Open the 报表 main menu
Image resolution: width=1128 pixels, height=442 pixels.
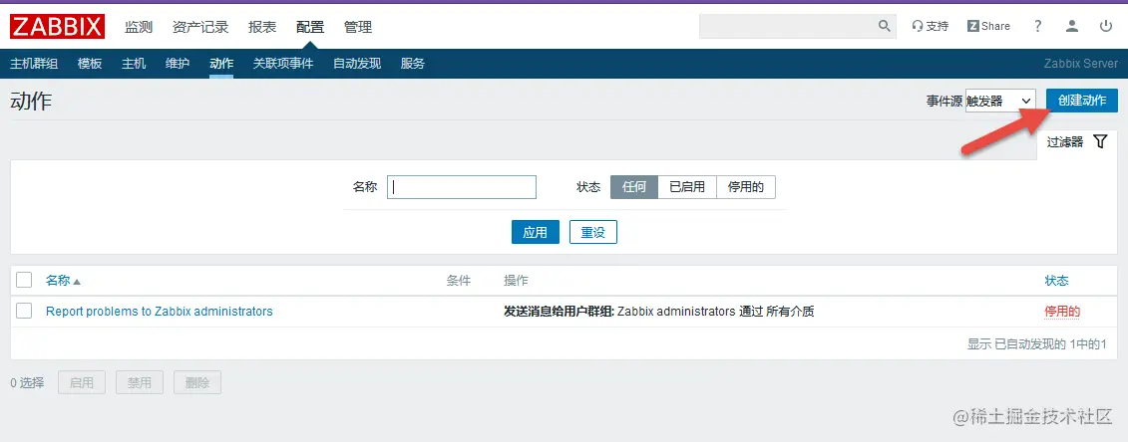click(262, 27)
